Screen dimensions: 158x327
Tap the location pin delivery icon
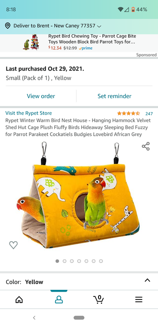8,26
